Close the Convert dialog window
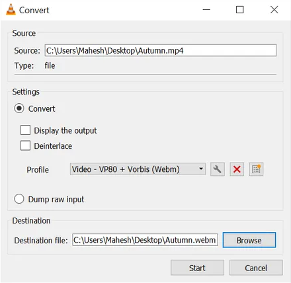 [x=274, y=10]
